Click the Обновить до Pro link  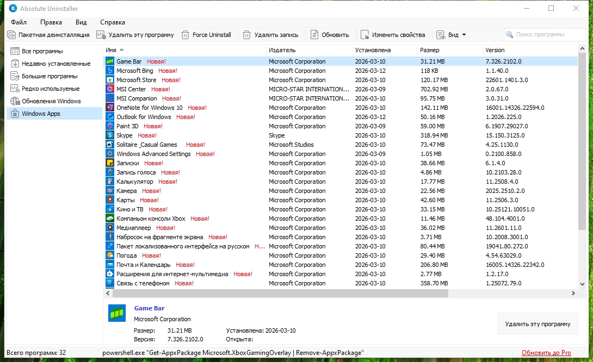(x=546, y=353)
